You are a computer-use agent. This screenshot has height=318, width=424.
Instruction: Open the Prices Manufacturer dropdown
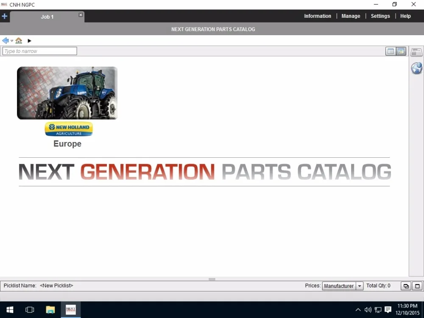[359, 286]
